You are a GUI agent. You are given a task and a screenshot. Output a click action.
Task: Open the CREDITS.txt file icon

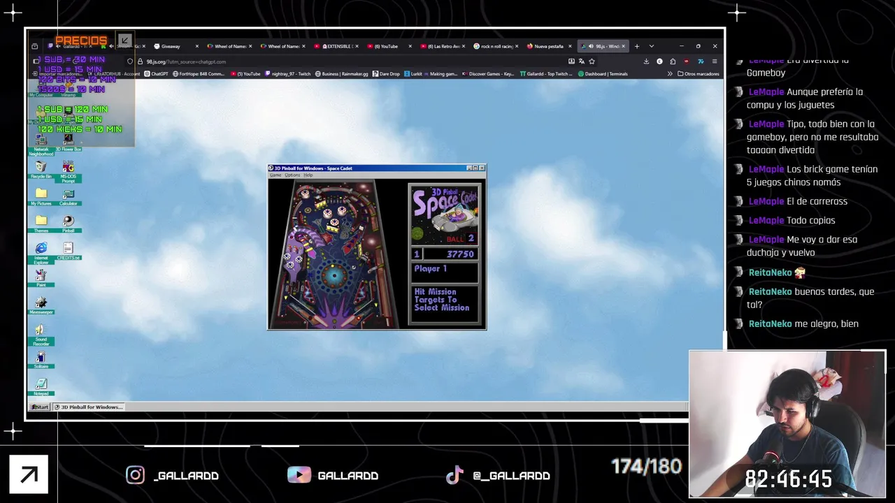[x=68, y=251]
